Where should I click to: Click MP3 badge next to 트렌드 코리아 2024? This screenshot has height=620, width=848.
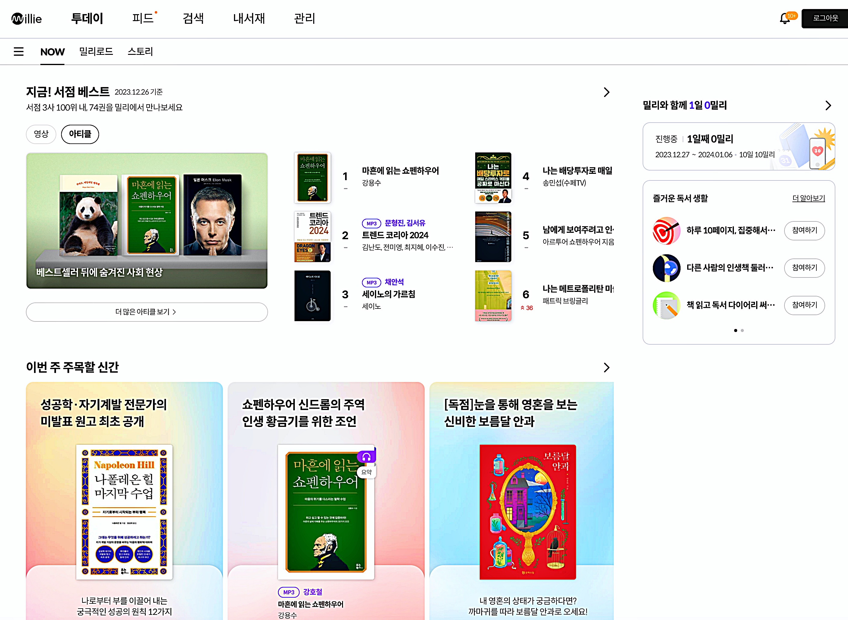point(371,223)
